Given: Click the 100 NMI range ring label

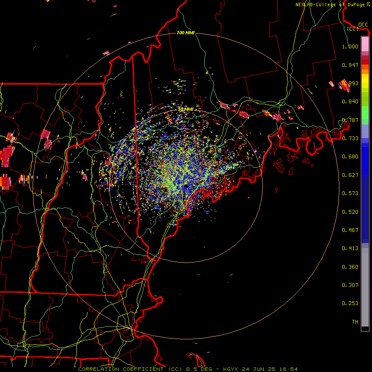Looking at the screenshot, I should click(x=186, y=33).
